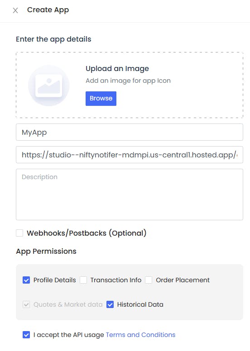Open the Terms and Conditions link
The height and width of the screenshot is (351, 250).
[140, 335]
